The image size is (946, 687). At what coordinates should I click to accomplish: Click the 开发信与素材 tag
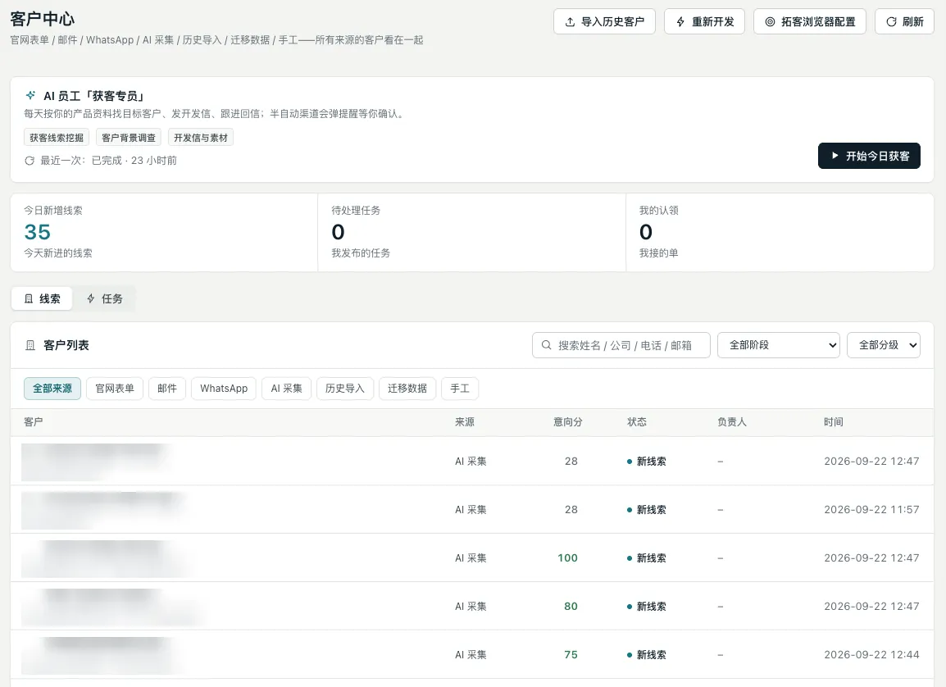click(x=201, y=138)
